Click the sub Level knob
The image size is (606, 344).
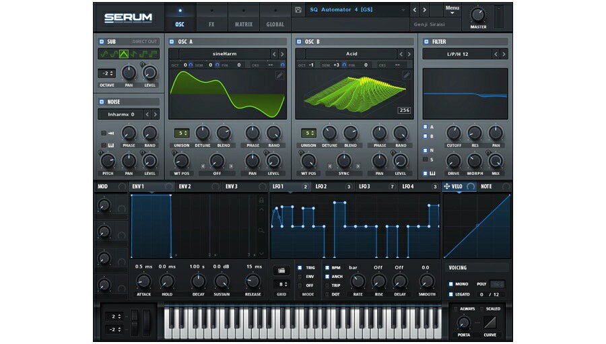pos(149,73)
